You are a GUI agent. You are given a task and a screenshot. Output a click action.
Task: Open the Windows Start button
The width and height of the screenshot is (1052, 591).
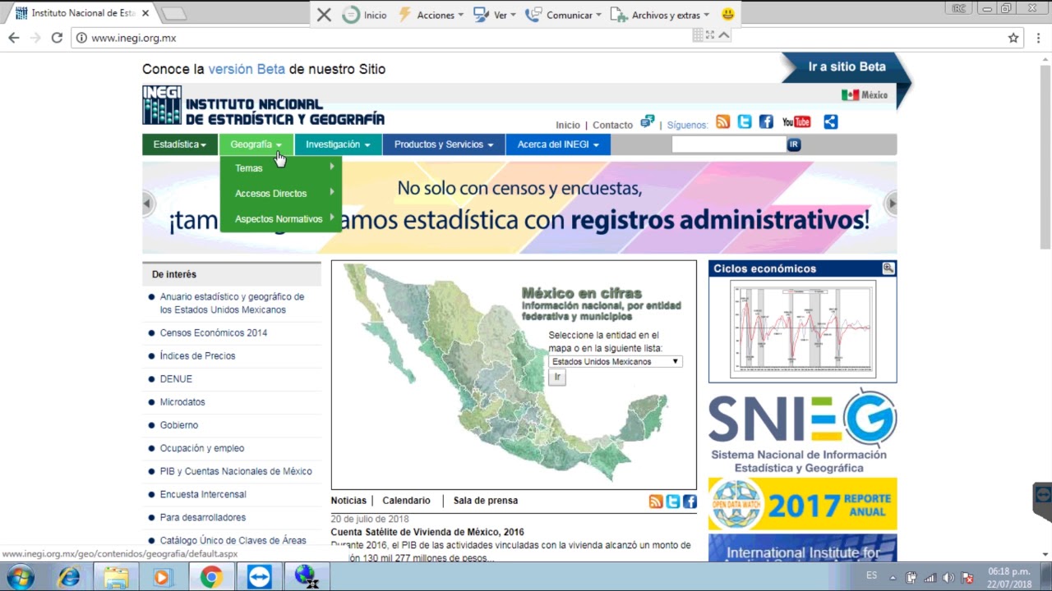(x=21, y=577)
